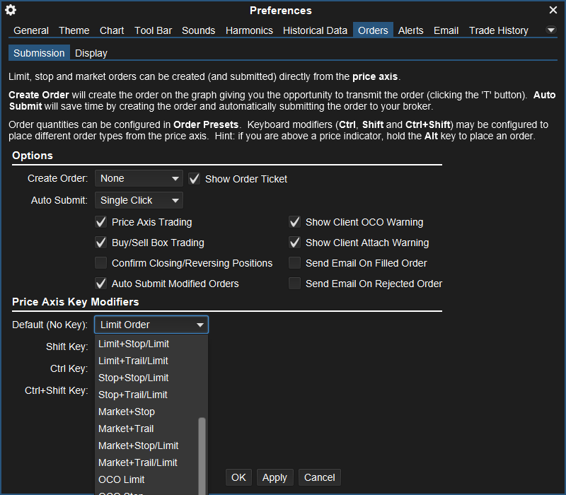
Task: Open the Email preferences tab
Action: (x=446, y=30)
